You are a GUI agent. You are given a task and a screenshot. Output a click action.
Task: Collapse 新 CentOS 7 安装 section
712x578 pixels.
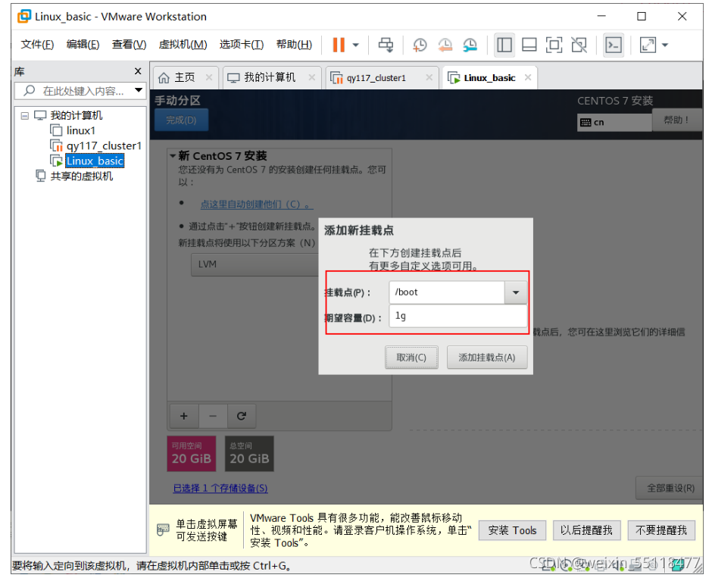173,156
